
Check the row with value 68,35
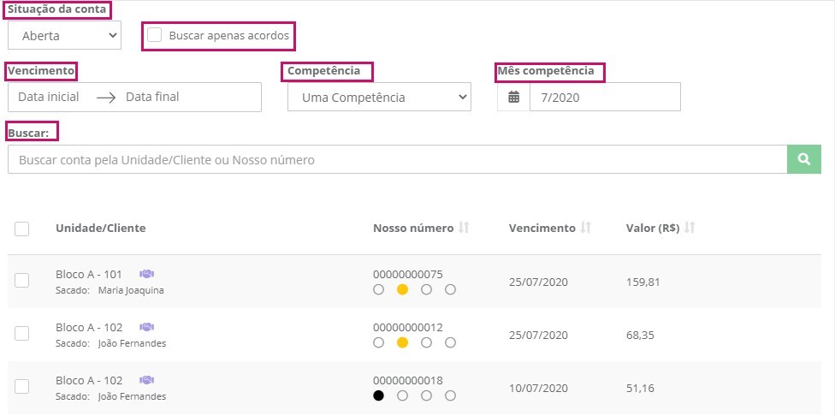[22, 334]
